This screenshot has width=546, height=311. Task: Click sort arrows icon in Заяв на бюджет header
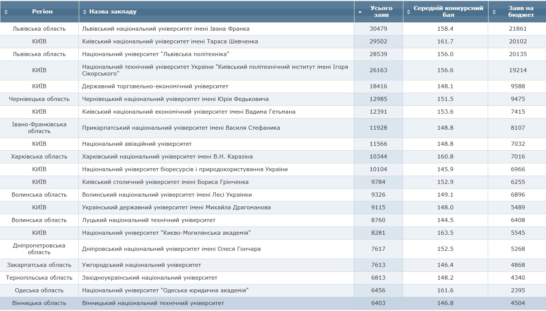(x=494, y=12)
